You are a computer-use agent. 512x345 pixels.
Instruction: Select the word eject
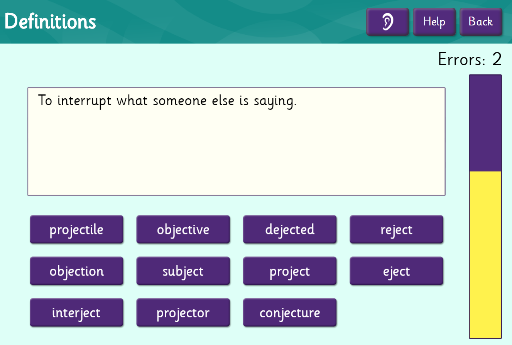[x=396, y=271]
